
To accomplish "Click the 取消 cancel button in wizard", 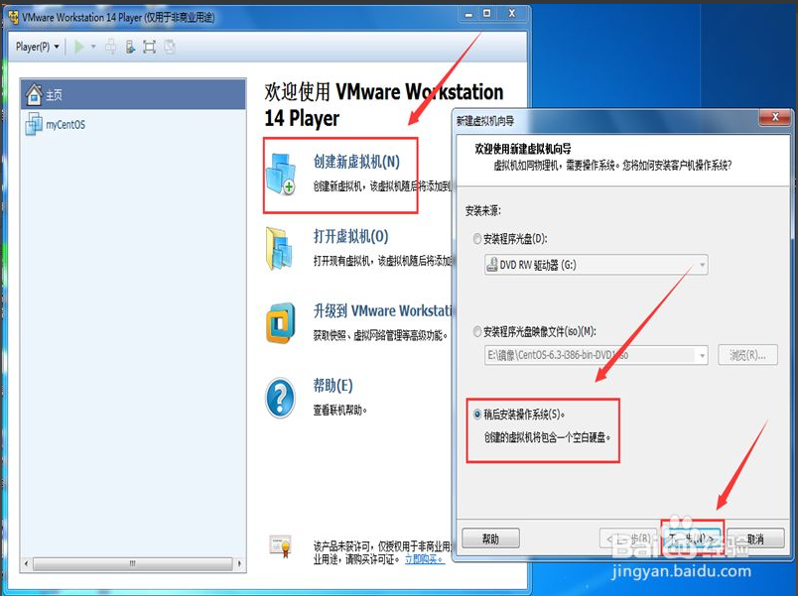I will coord(755,538).
